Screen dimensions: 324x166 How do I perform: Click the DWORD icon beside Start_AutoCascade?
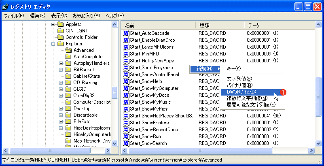point(126,33)
